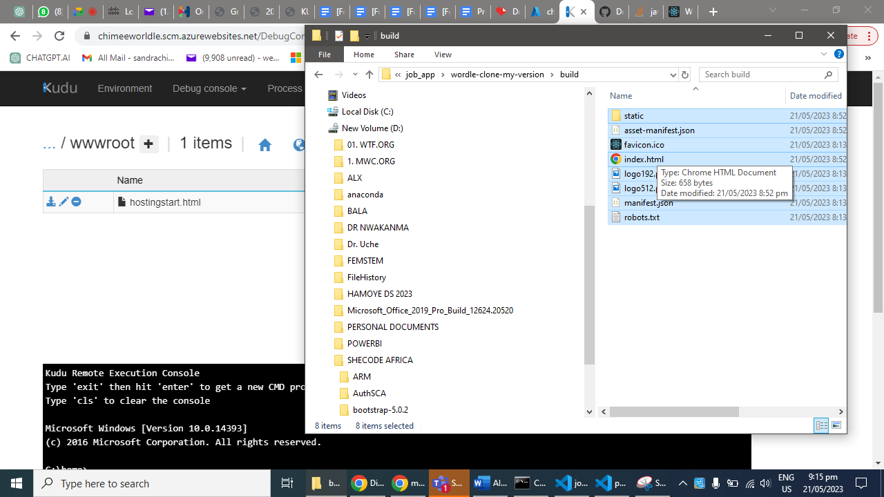Switch to large thumbnails view
This screenshot has height=497, width=884.
tap(836, 426)
